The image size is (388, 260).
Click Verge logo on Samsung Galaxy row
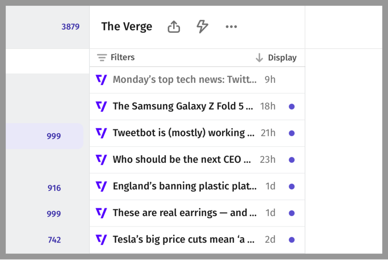click(x=101, y=107)
